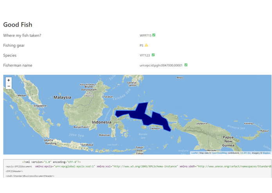The width and height of the screenshot is (272, 193).
Task: Click the Indonesia country label on map
Action: 102,122
